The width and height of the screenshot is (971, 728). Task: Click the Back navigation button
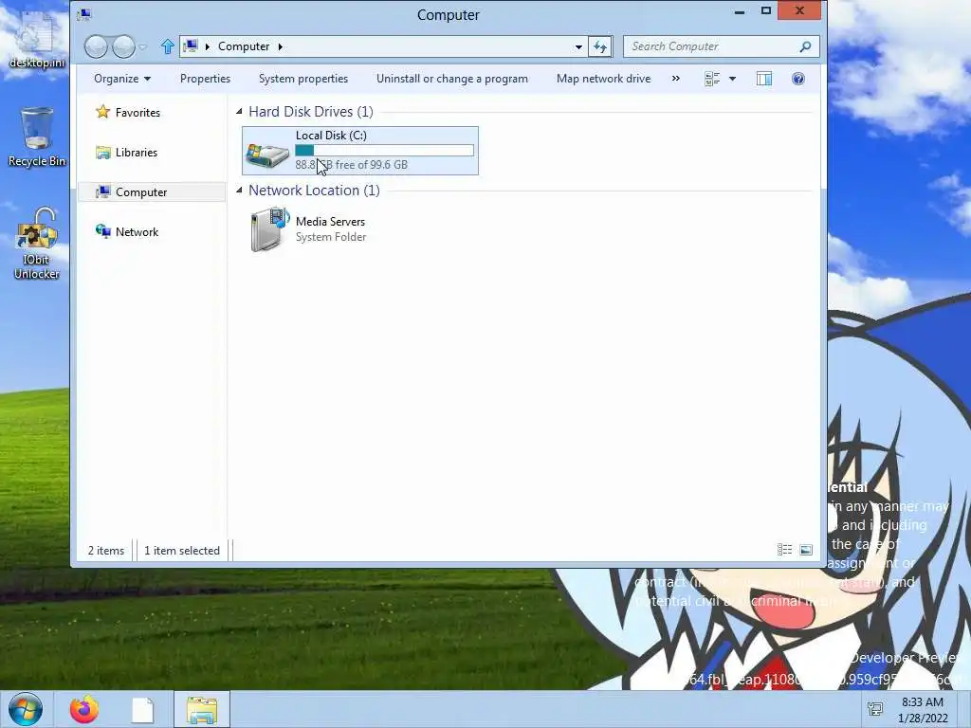pyautogui.click(x=96, y=46)
